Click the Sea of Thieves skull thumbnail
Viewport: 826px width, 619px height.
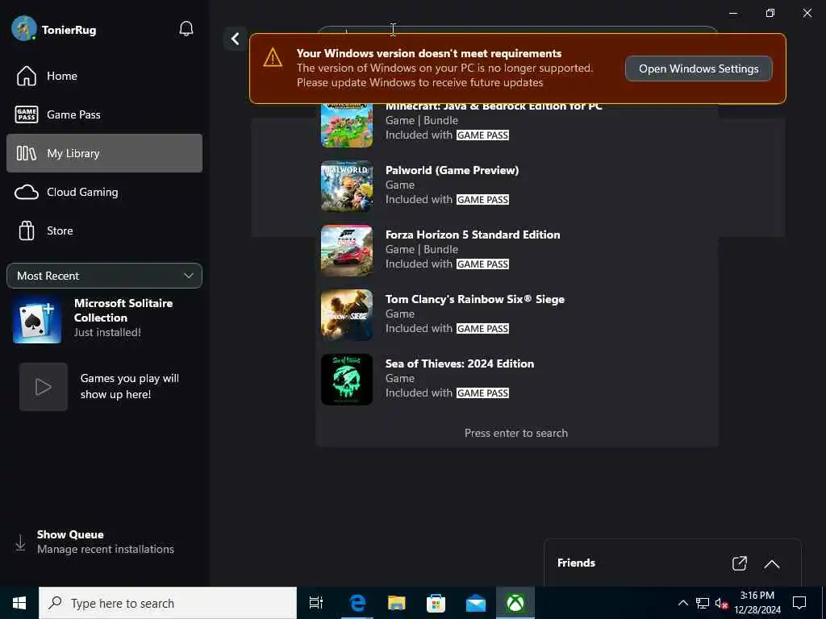tap(347, 380)
